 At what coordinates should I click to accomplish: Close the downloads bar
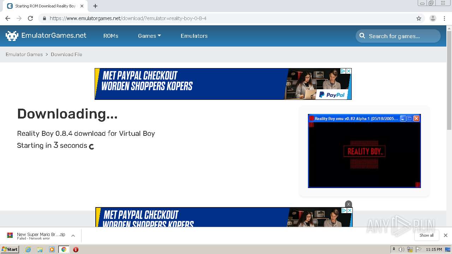click(446, 235)
